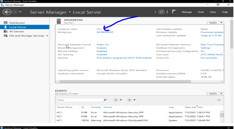Viewport: 234px width, 129px height.
Task: Click properties scrollbar left arrow
Action: 57,81
